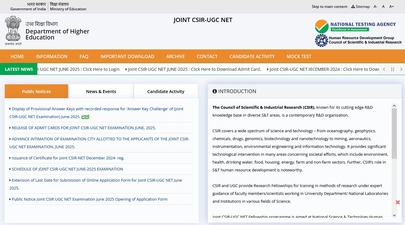
Task: Click the scroll up arrow in Introduction panel
Action: click(x=394, y=106)
